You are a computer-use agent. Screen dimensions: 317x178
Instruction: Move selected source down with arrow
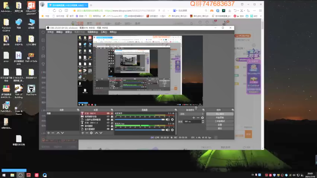[x=101, y=133]
